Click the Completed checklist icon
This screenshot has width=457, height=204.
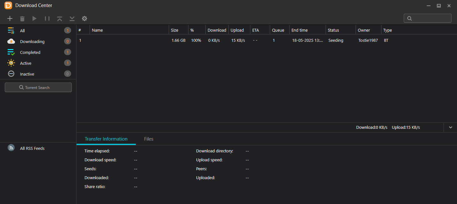coord(11,52)
